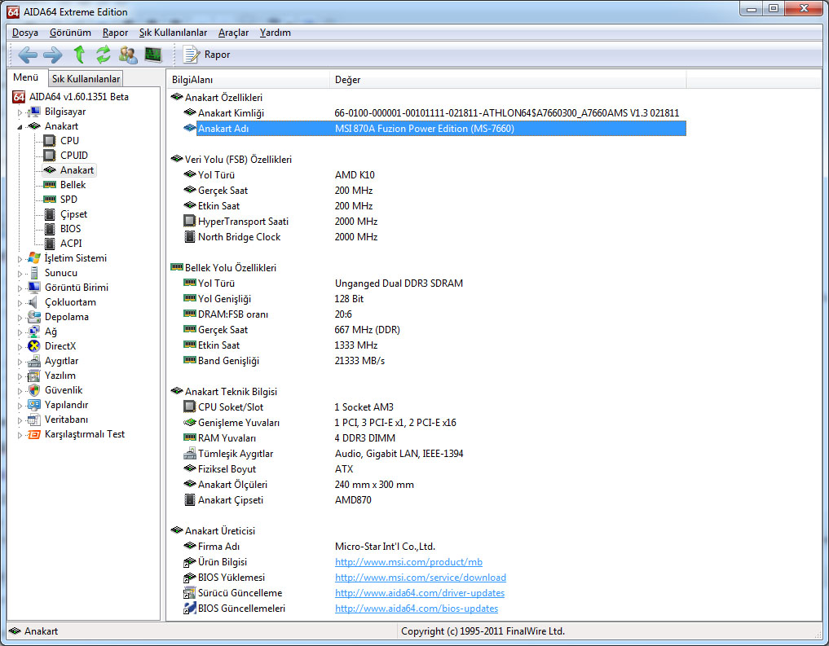Select AIDA64 v1.60.1351 Beta root item
This screenshot has width=829, height=646.
(79, 97)
